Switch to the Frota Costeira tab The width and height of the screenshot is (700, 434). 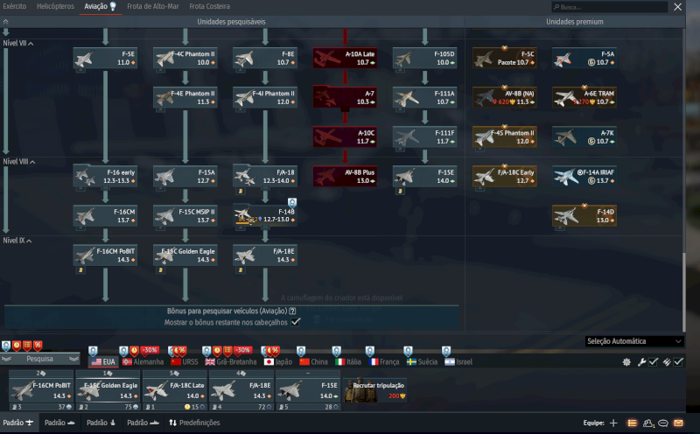pyautogui.click(x=209, y=6)
